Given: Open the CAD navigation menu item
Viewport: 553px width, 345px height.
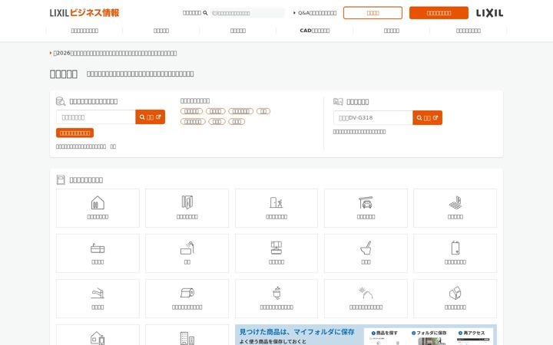Looking at the screenshot, I should 315,31.
